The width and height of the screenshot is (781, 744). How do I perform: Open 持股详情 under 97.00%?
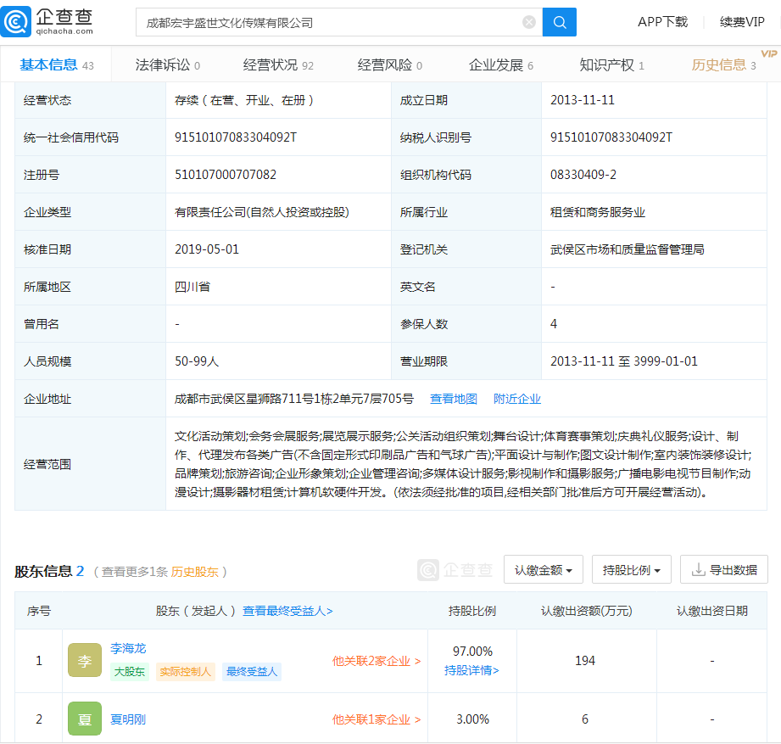[471, 670]
